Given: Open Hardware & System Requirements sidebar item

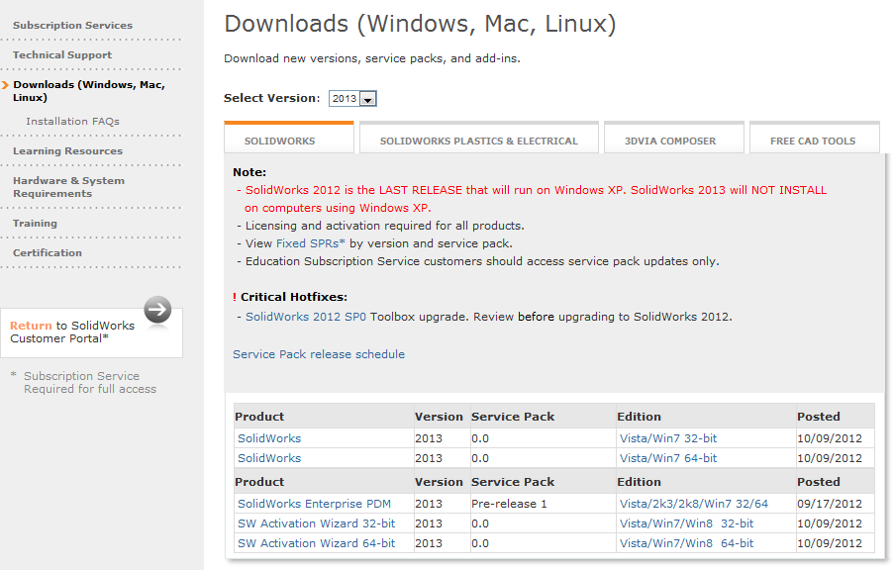Looking at the screenshot, I should point(68,187).
